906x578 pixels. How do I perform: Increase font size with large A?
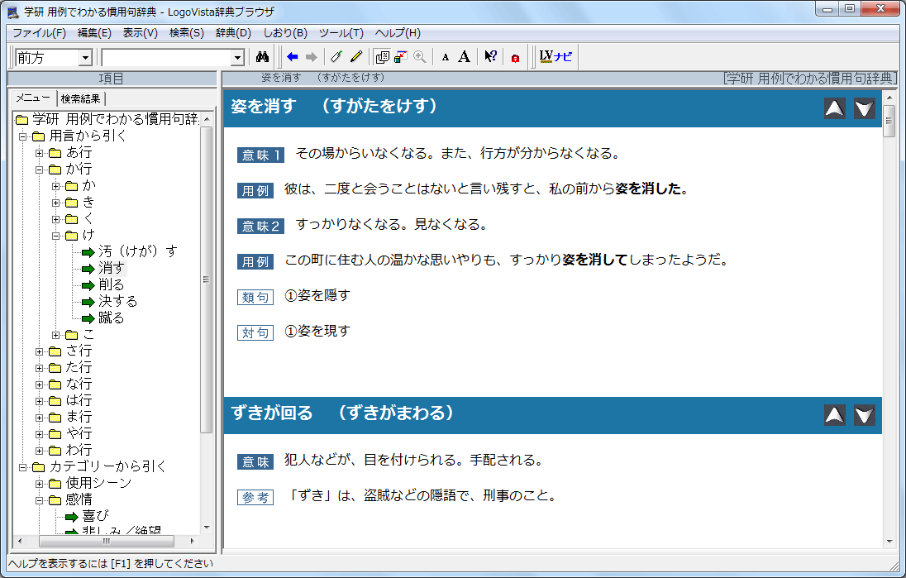tap(464, 57)
